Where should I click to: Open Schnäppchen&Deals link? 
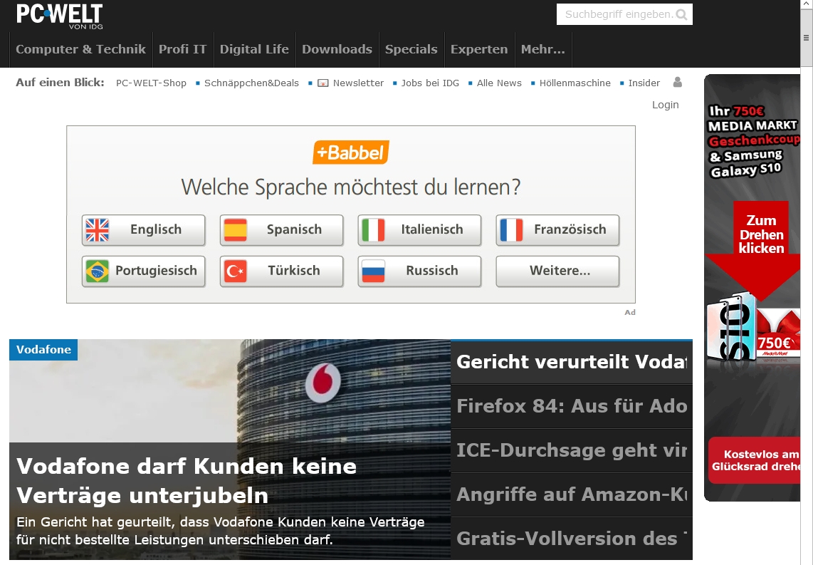pyautogui.click(x=251, y=83)
